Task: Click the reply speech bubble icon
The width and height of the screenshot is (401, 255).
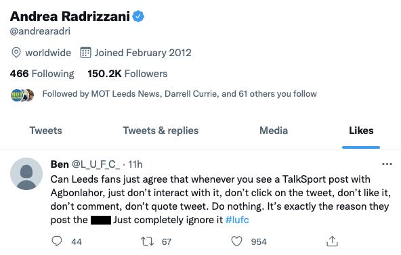Action: click(57, 241)
